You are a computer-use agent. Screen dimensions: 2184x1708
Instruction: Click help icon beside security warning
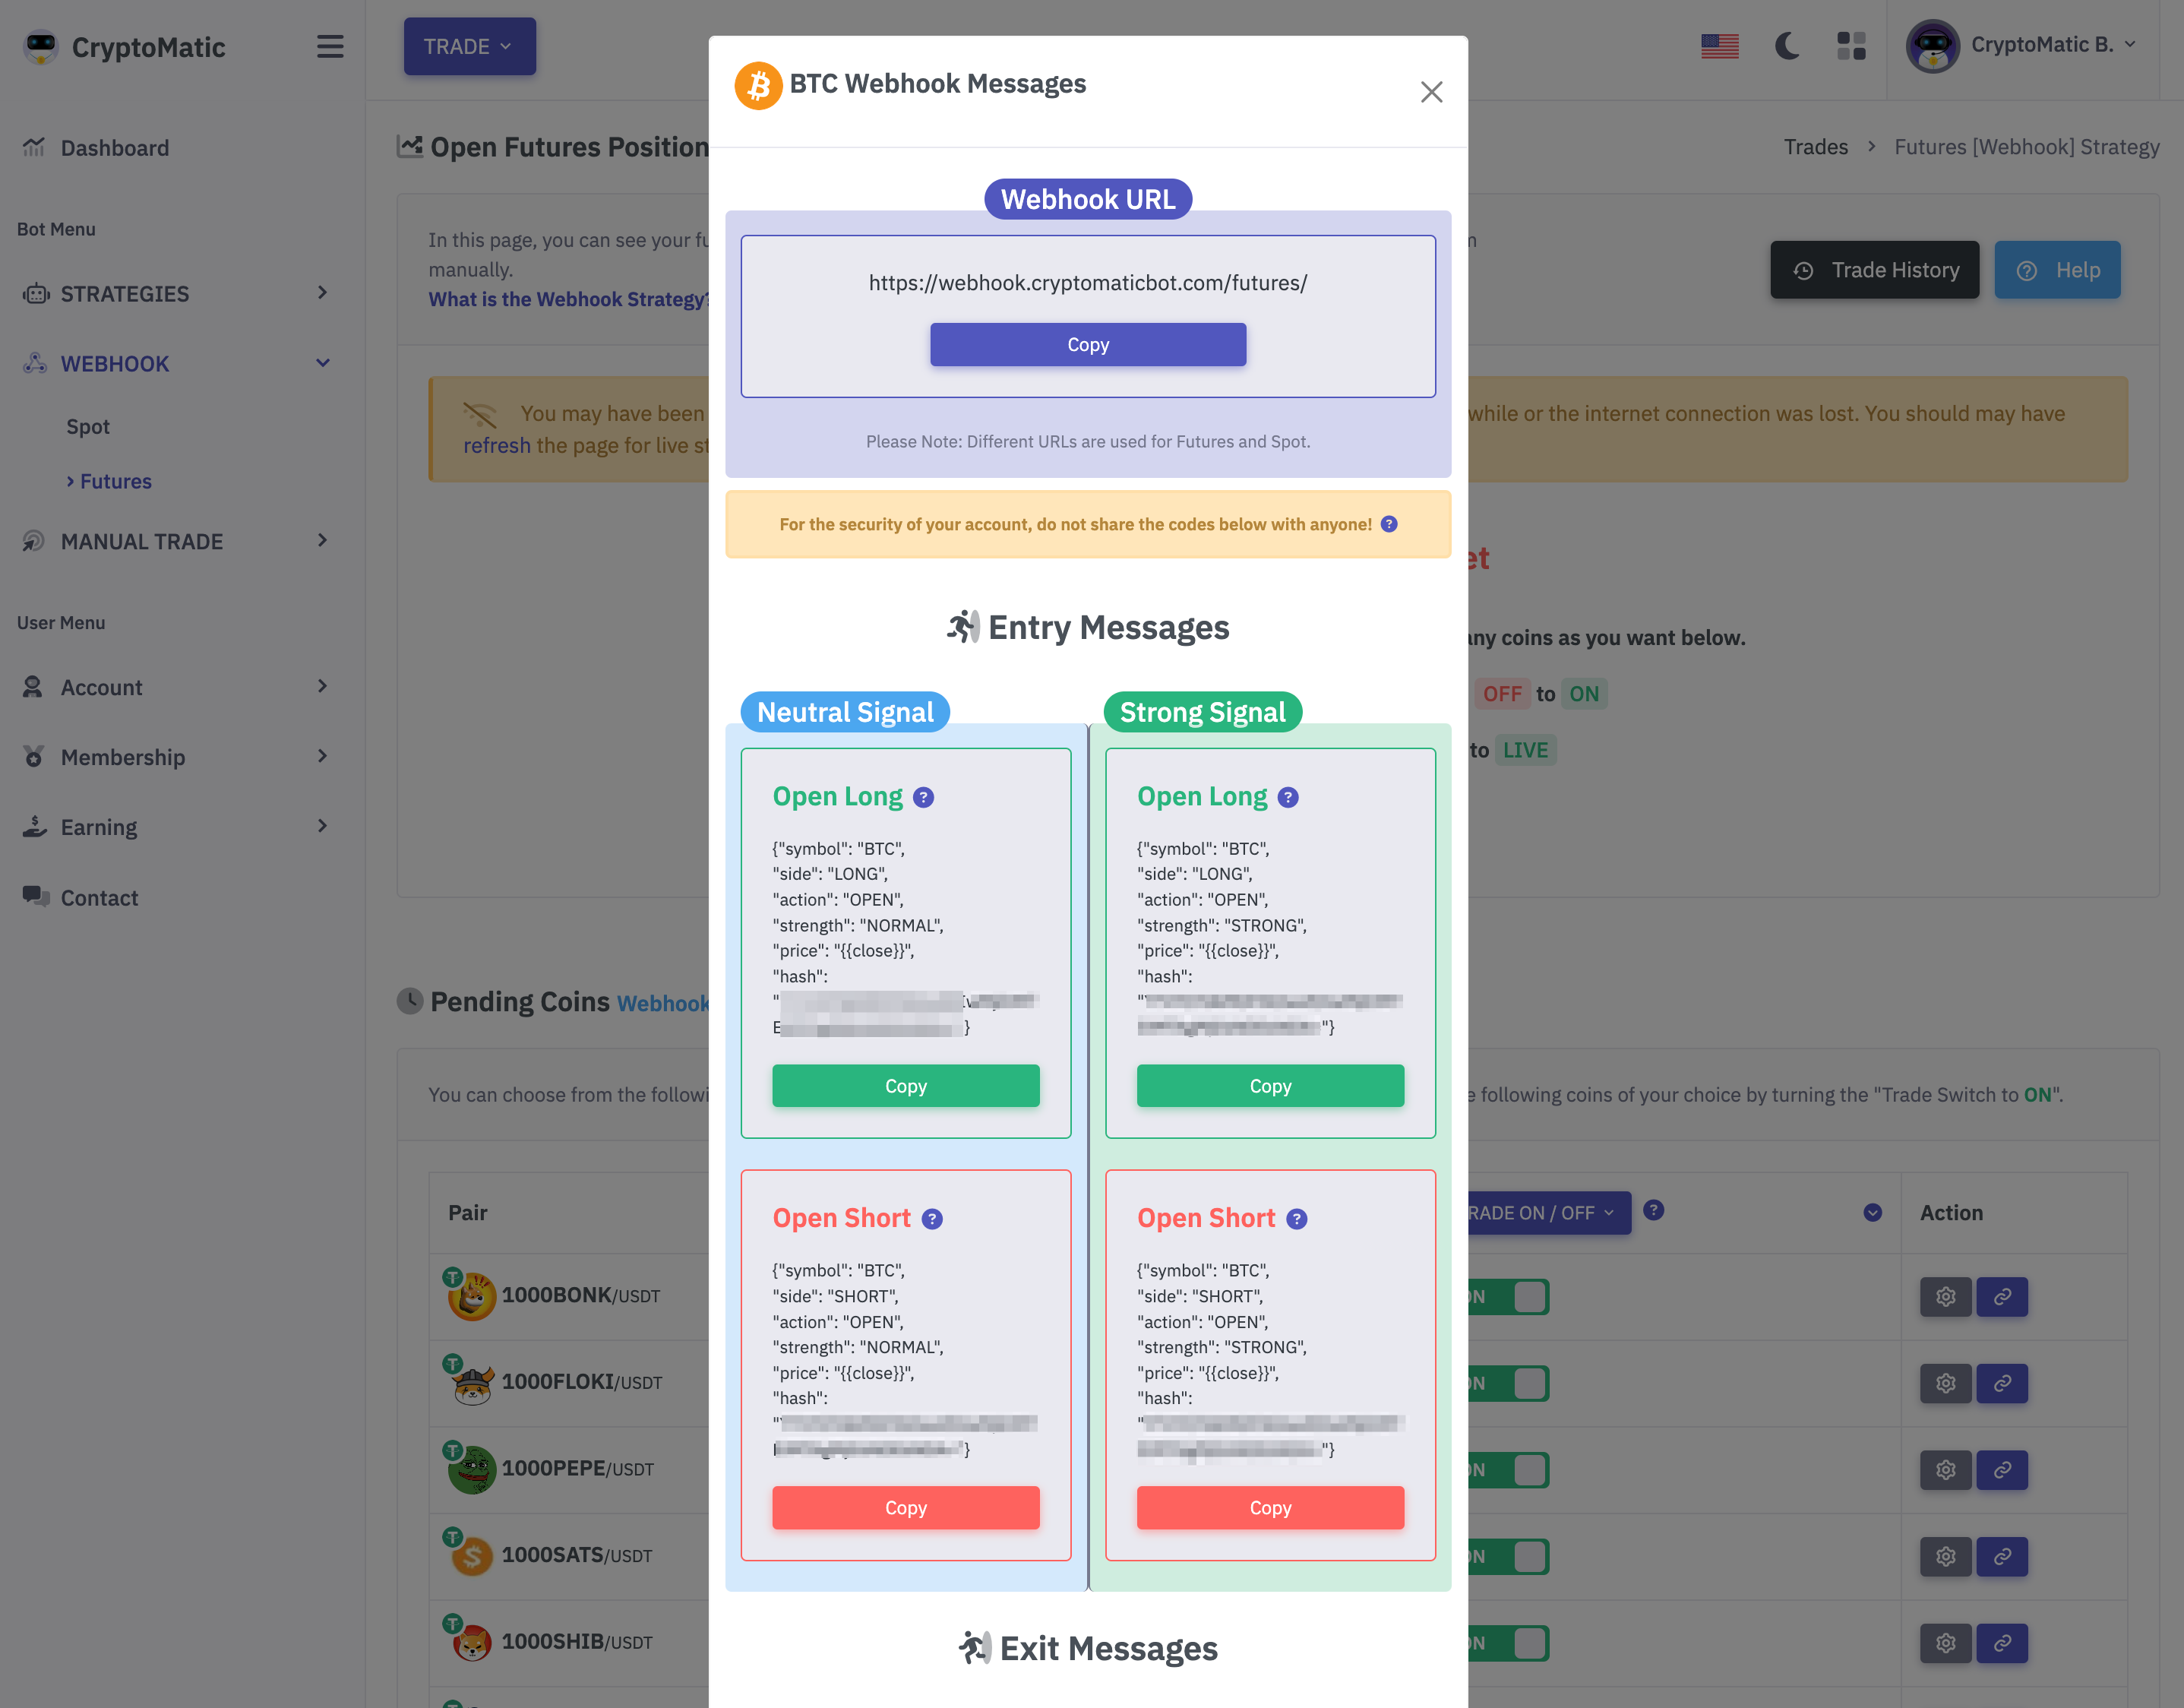pyautogui.click(x=1389, y=524)
